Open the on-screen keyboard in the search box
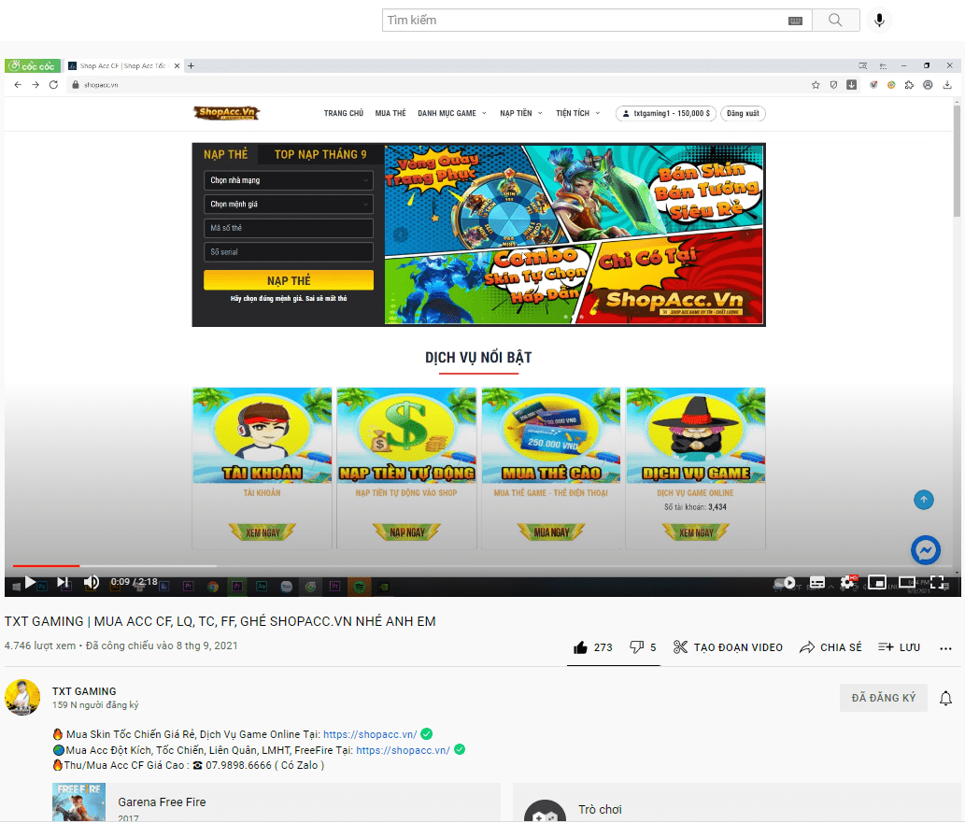This screenshot has height=823, width=965. 795,21
